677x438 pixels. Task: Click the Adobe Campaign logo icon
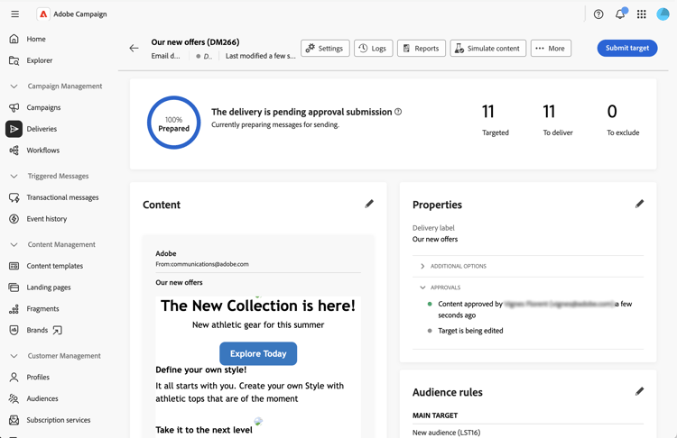(43, 14)
